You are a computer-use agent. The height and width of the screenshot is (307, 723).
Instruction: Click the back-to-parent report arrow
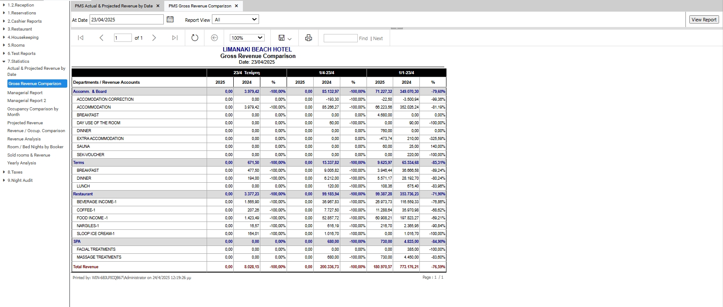[214, 38]
